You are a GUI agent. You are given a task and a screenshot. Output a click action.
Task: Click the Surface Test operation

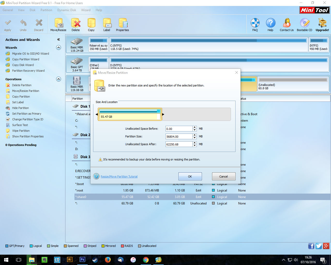coord(20,125)
